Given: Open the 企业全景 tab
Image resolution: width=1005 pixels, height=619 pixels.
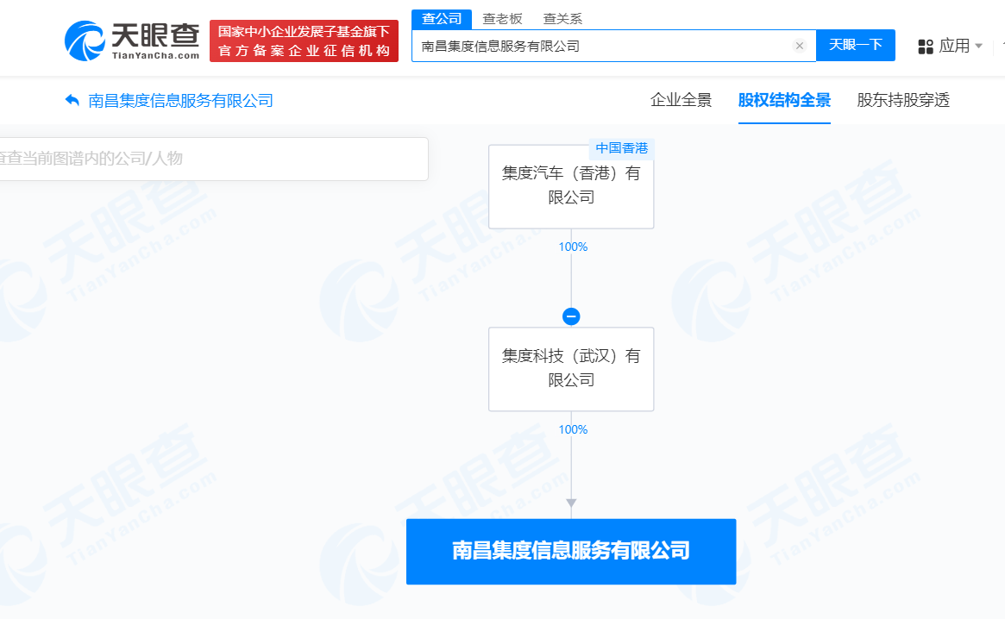Looking at the screenshot, I should [x=681, y=100].
